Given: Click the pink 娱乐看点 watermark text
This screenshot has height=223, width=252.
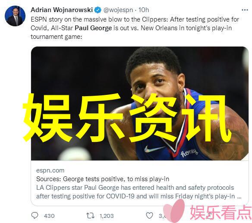Looking at the screenshot, I should pyautogui.click(x=221, y=212).
